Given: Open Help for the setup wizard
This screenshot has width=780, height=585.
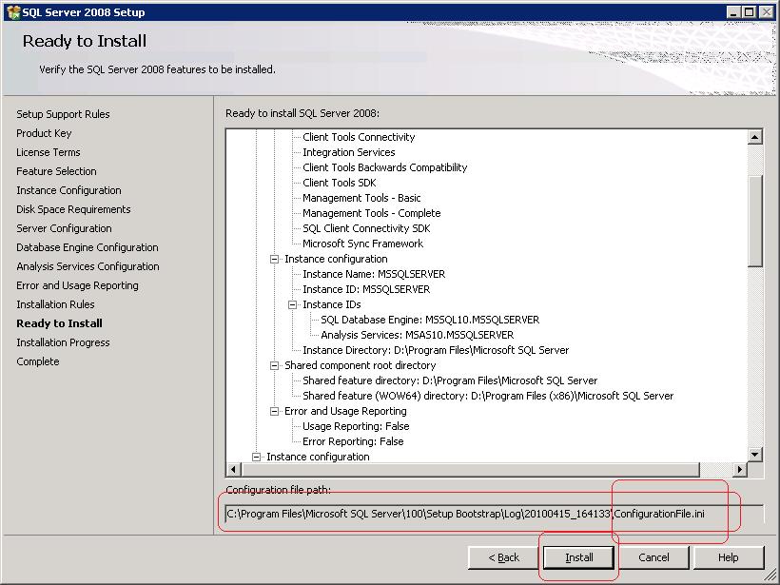Looking at the screenshot, I should point(729,557).
